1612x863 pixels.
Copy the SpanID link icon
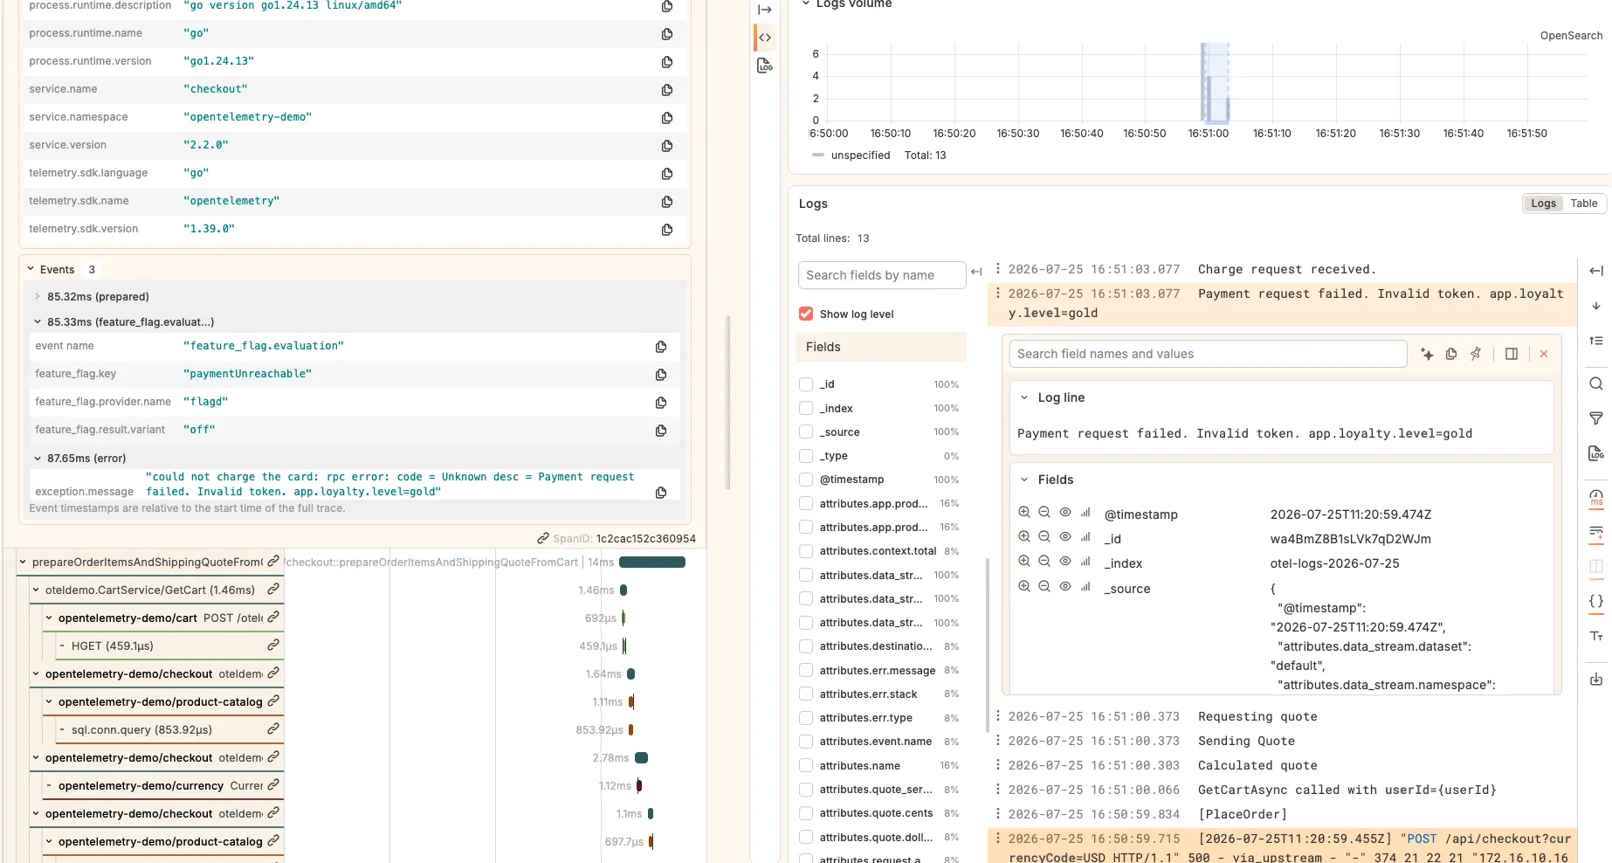(x=543, y=539)
